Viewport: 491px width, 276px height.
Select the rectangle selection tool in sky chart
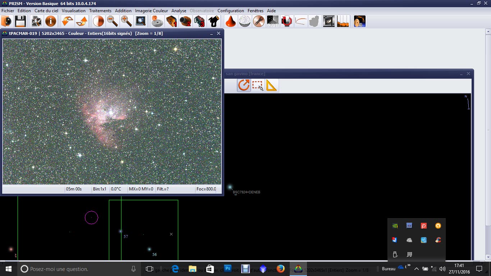coord(258,86)
